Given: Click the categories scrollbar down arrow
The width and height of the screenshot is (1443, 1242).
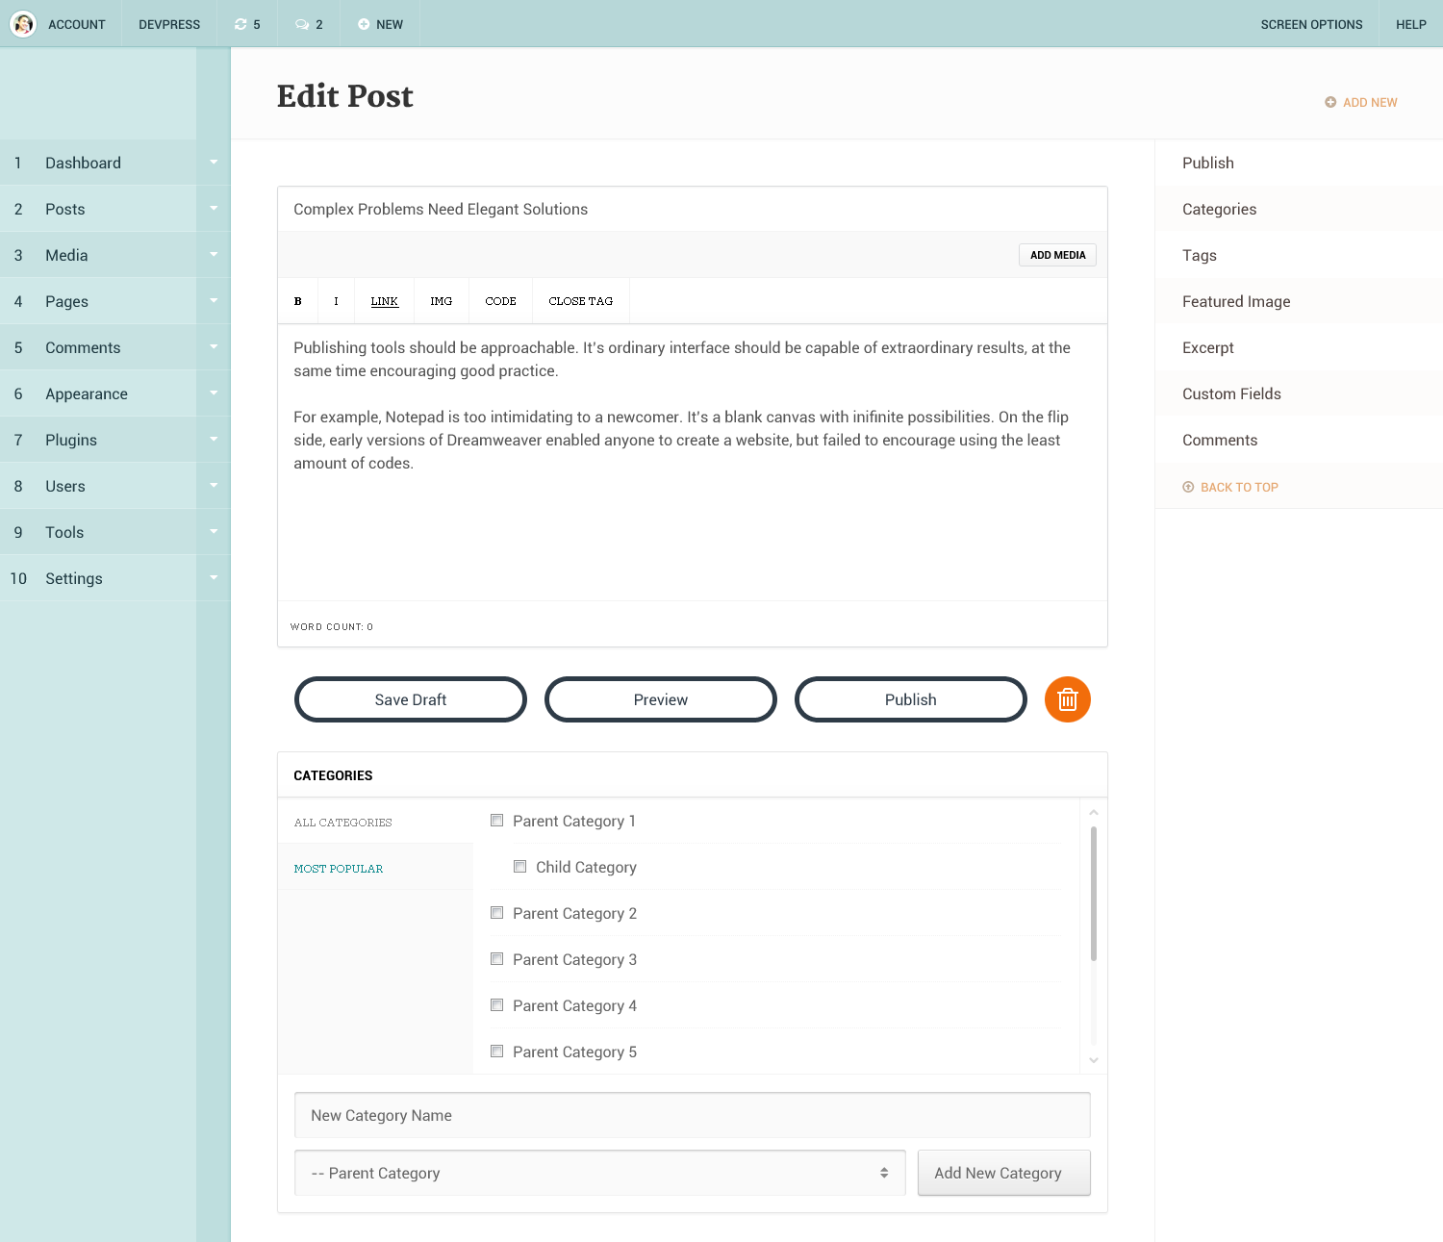Looking at the screenshot, I should coord(1094,1060).
